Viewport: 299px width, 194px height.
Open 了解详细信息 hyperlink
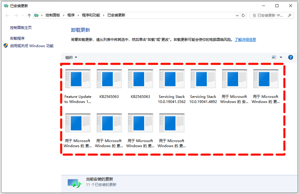245,39
